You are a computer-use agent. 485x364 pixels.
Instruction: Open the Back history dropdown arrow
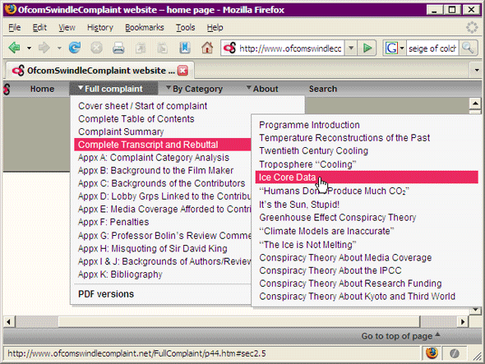pos(29,48)
